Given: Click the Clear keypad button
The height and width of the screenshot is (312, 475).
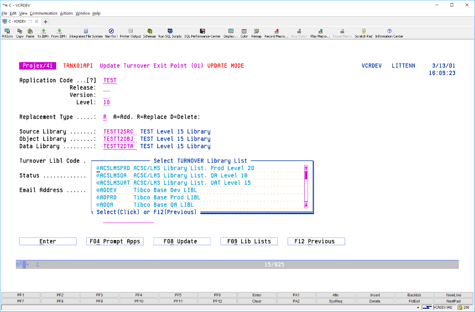Looking at the screenshot, I should pos(257,301).
